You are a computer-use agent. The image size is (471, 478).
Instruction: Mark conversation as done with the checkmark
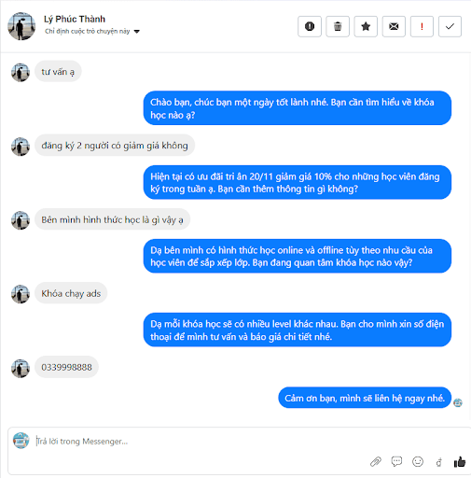450,26
